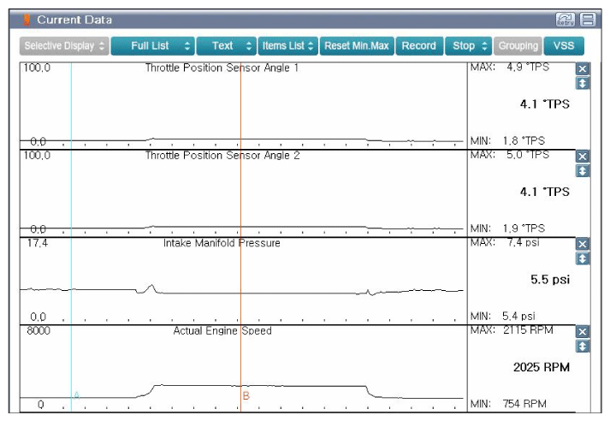Viewport: 610px width, 421px height.
Task: Click MAX 5.0 TPS reading
Action: (x=510, y=155)
